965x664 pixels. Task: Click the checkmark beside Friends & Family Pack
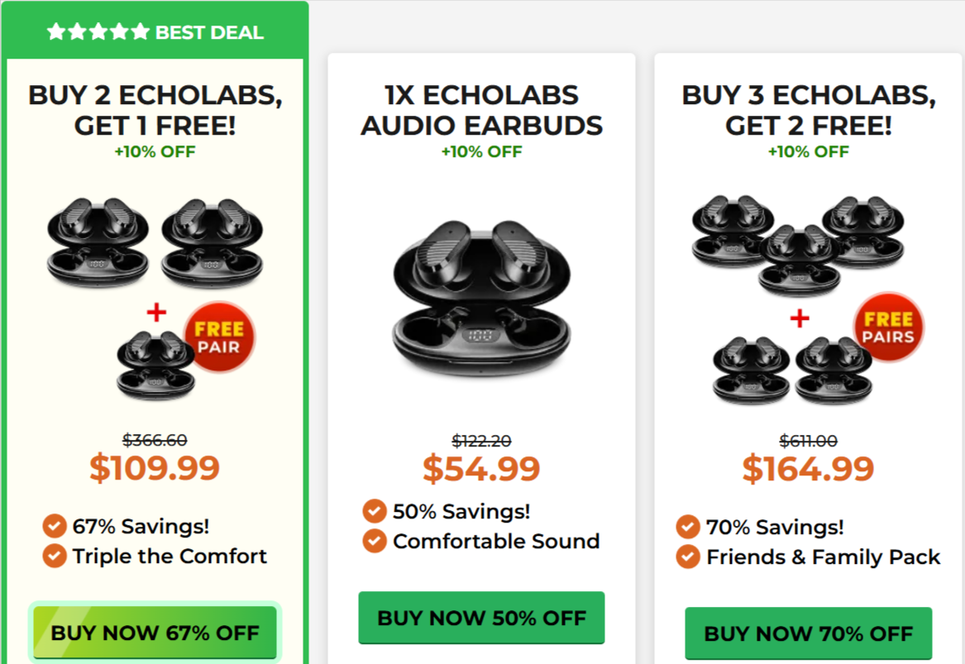[x=687, y=557]
